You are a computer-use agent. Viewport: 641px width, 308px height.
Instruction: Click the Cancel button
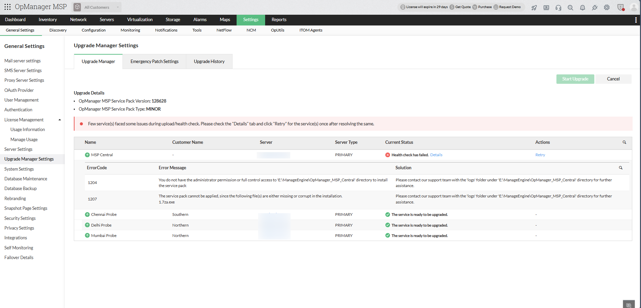coord(613,79)
